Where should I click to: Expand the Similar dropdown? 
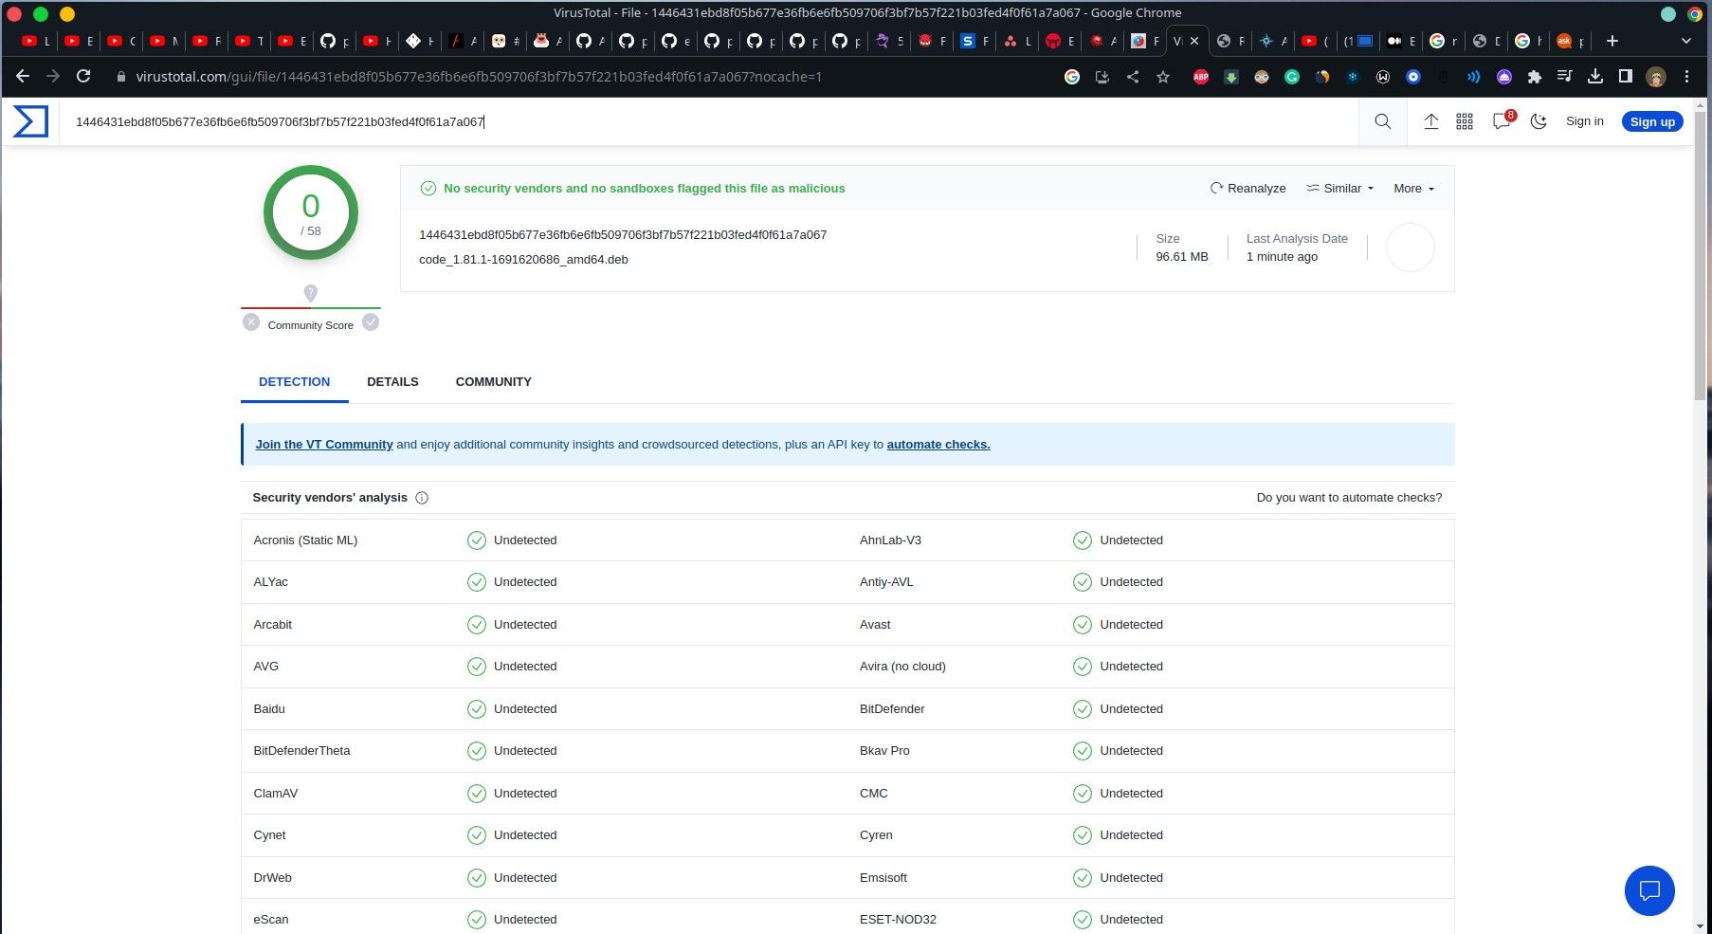pos(1339,188)
